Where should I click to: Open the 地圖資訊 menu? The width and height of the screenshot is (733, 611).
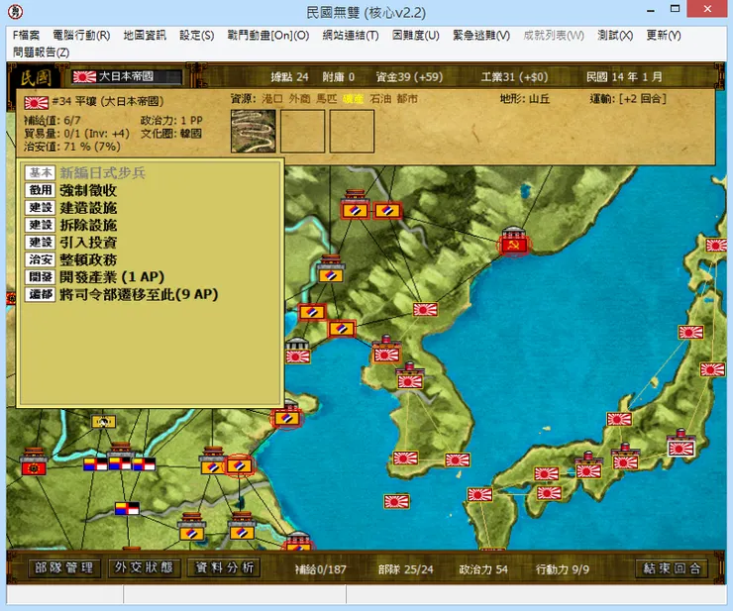[x=145, y=36]
